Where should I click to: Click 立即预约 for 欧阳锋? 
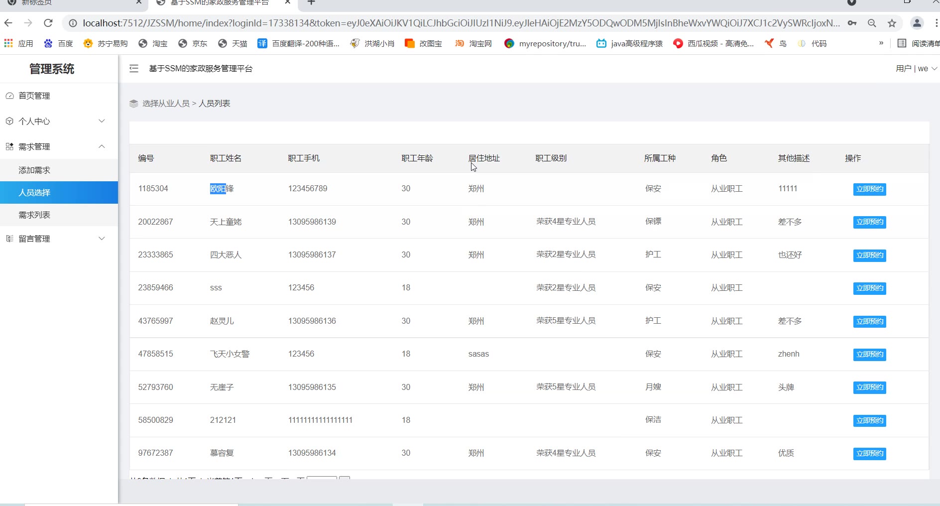(x=869, y=189)
